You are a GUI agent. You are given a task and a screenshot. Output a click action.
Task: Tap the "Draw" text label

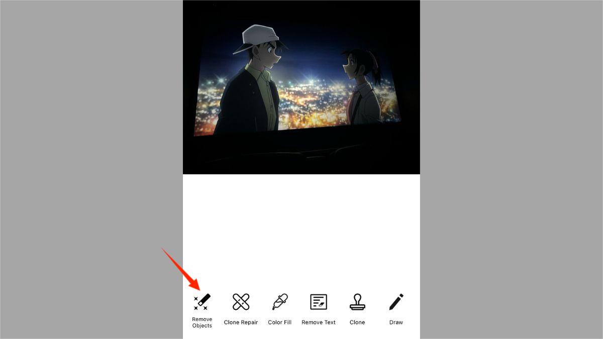396,322
